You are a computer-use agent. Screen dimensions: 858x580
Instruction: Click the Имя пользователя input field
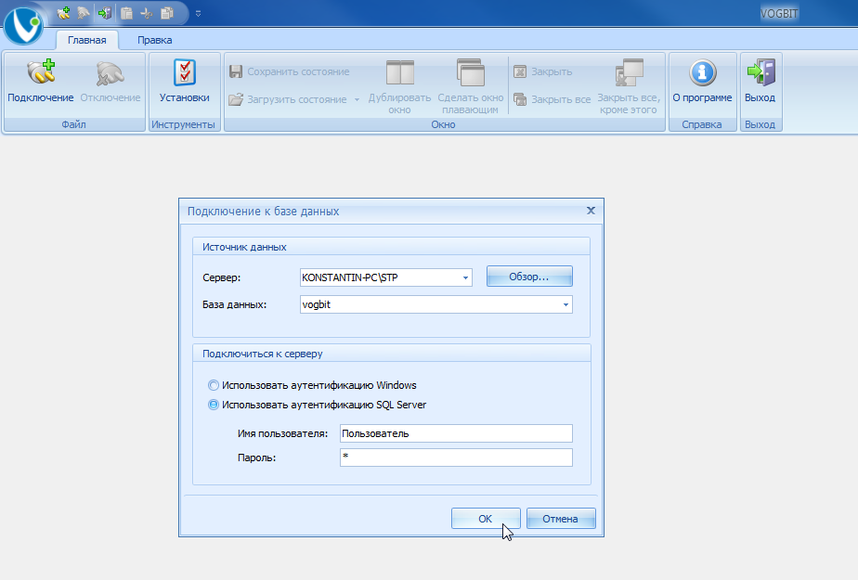point(456,433)
